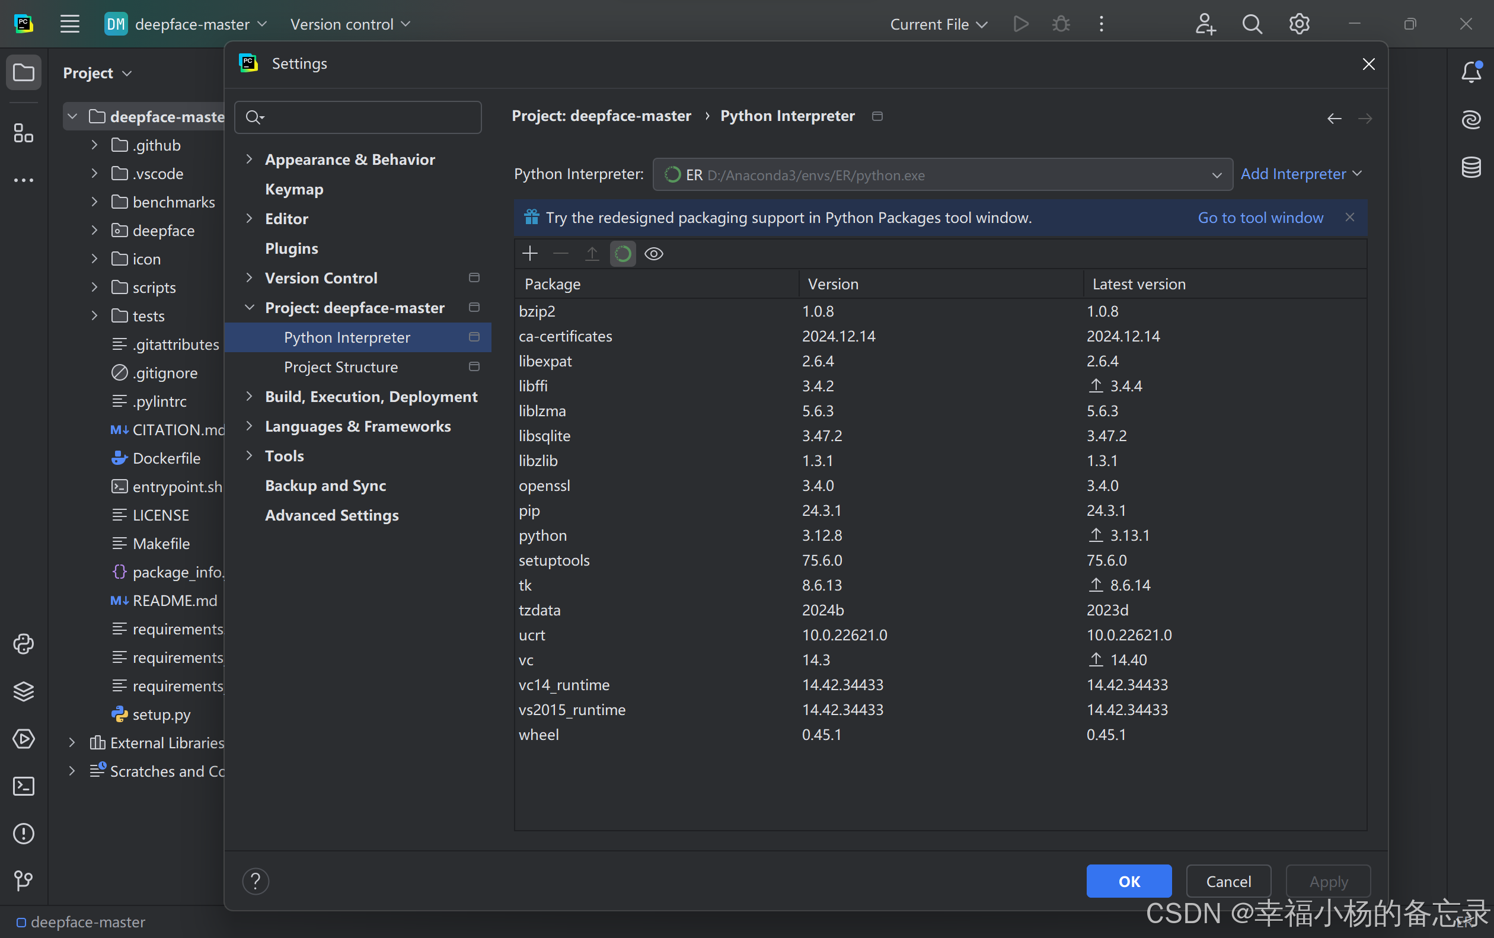Open the Terminal tool window icon
The image size is (1494, 938).
pyautogui.click(x=24, y=786)
